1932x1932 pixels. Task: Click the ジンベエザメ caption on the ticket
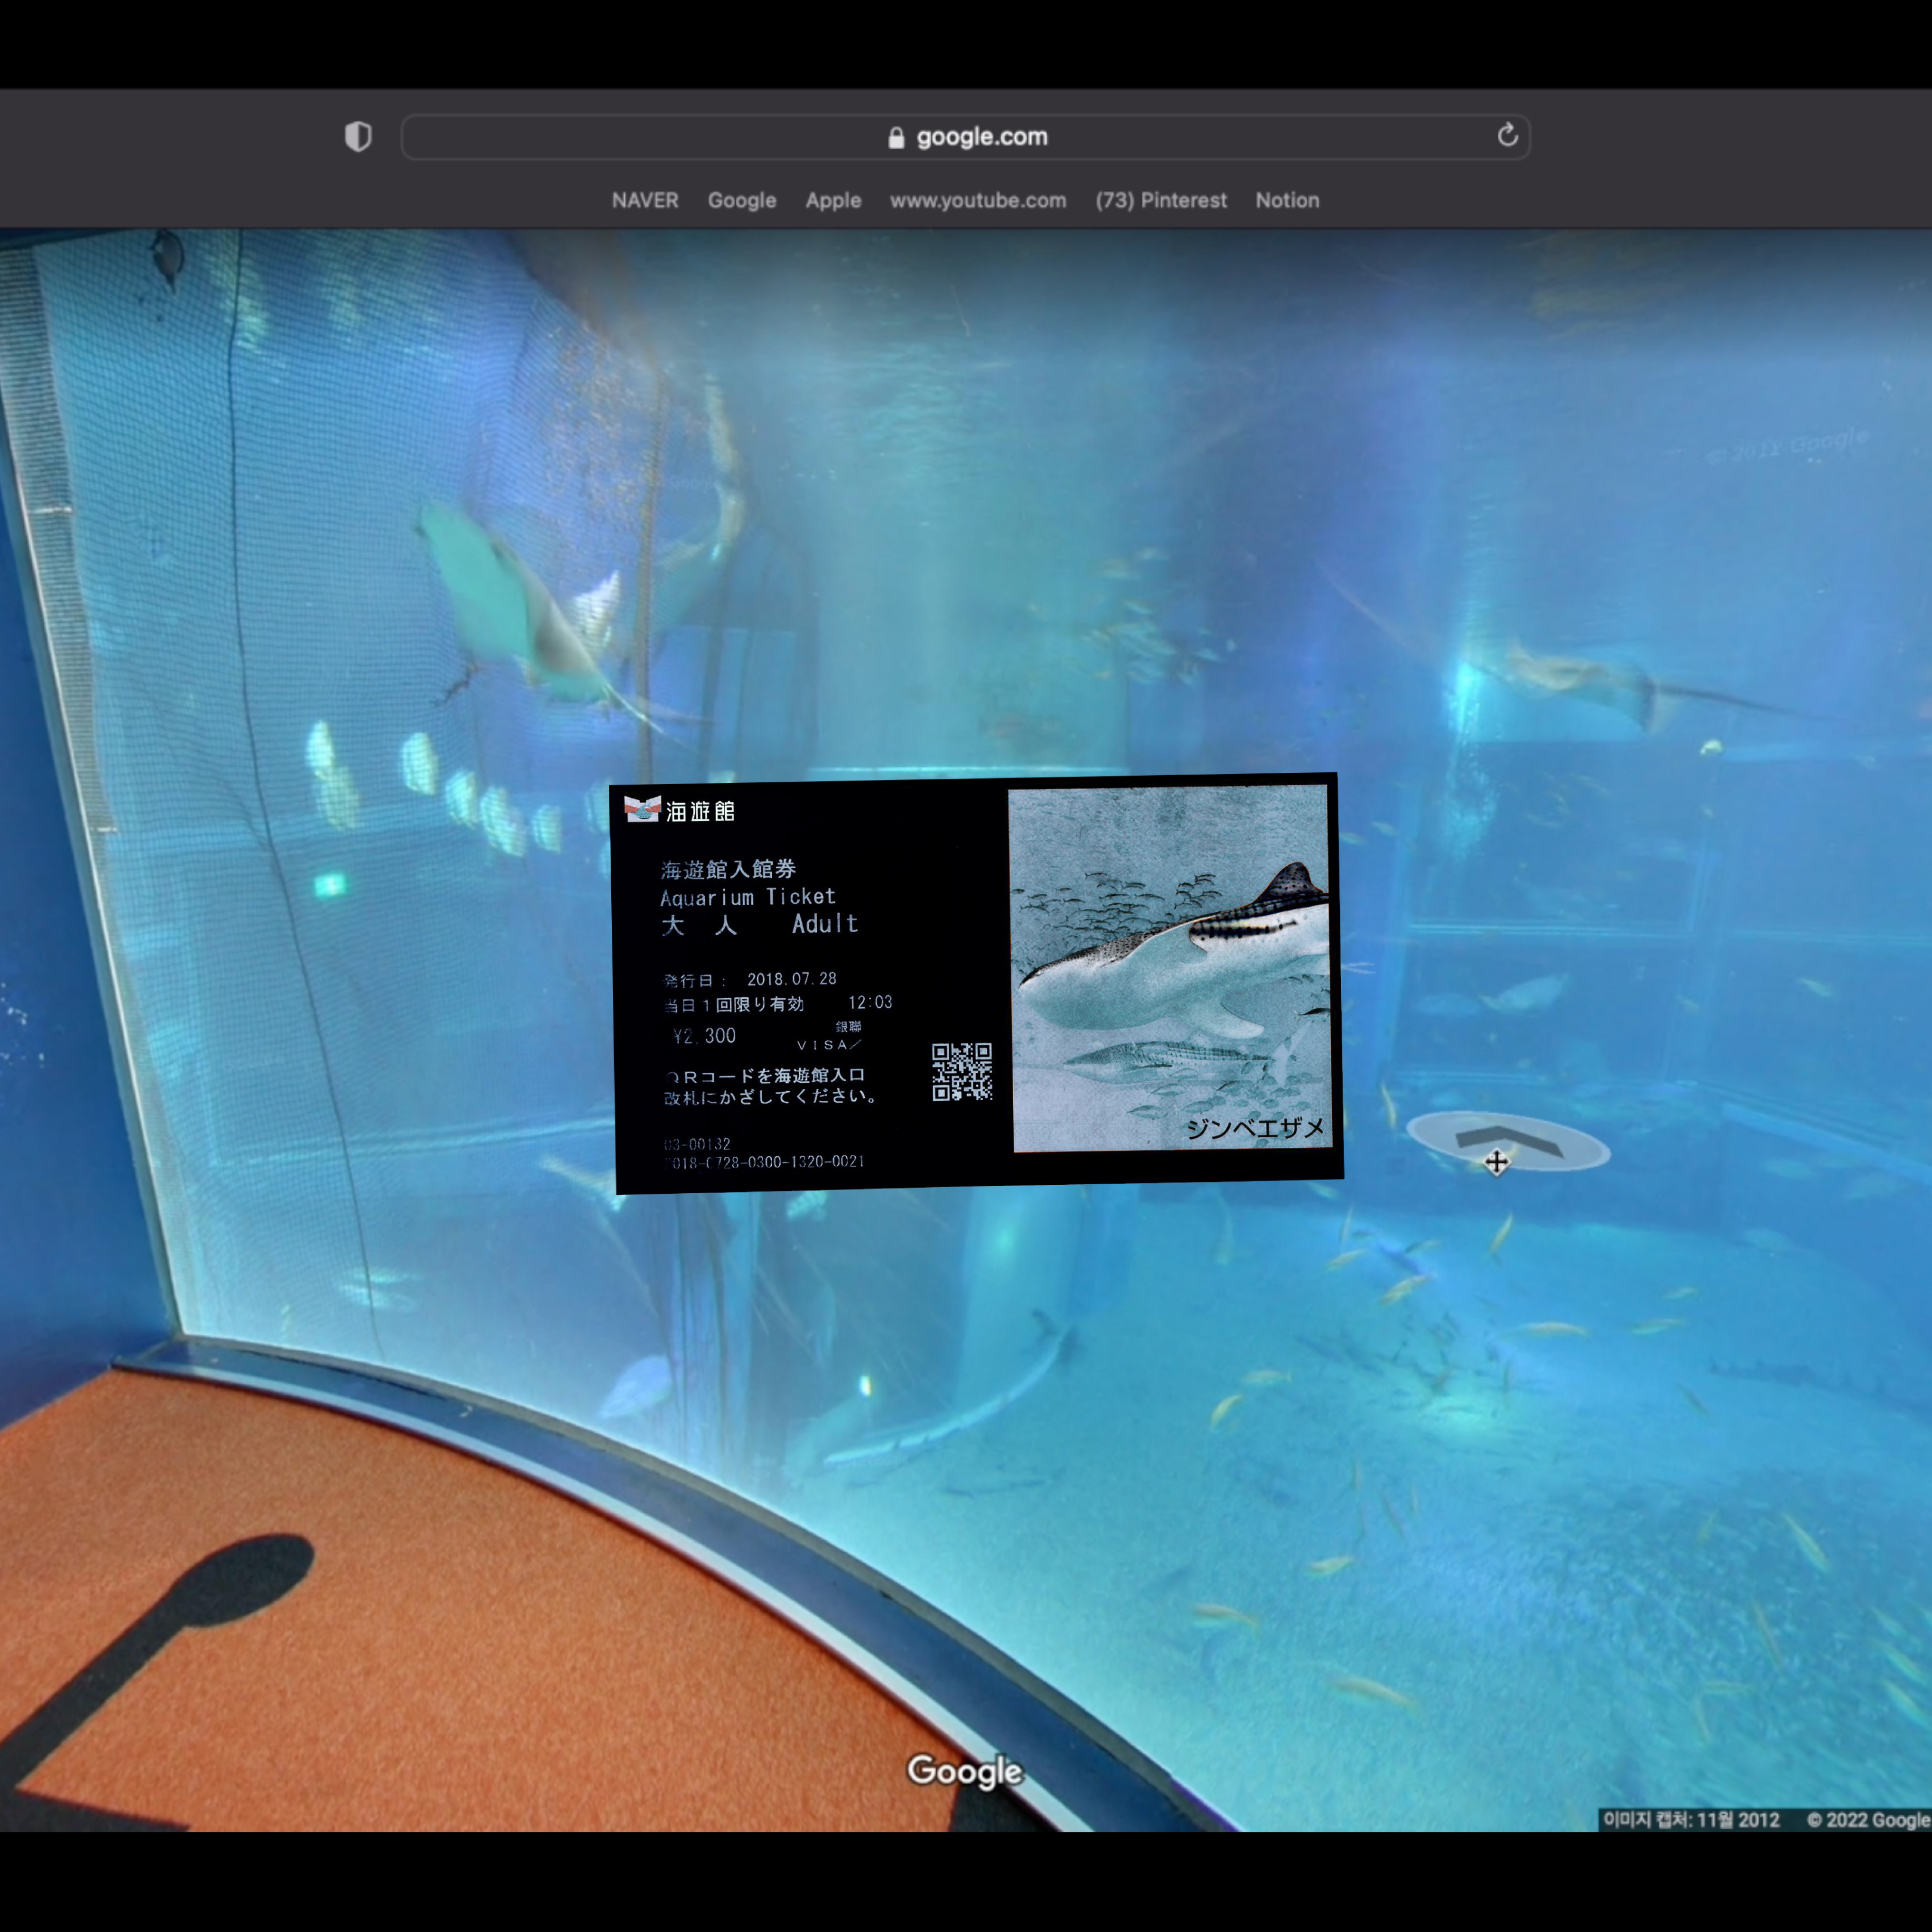point(1254,1128)
